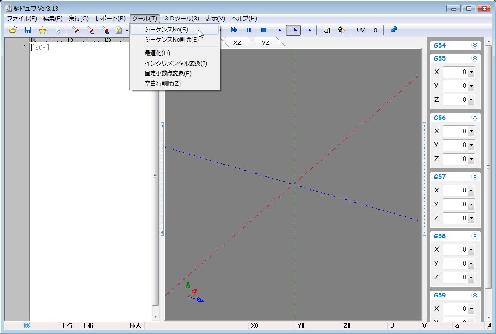Viewport: 496px width, 334px height.
Task: Close the ツール(T) menu in the menu bar
Action: point(145,19)
